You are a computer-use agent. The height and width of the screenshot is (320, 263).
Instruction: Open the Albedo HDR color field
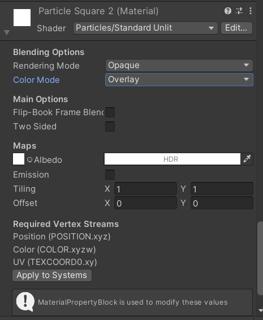[173, 159]
